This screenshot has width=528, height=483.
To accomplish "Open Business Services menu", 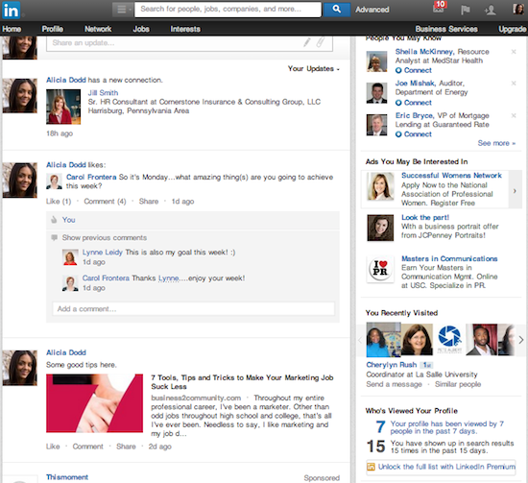I will point(446,29).
